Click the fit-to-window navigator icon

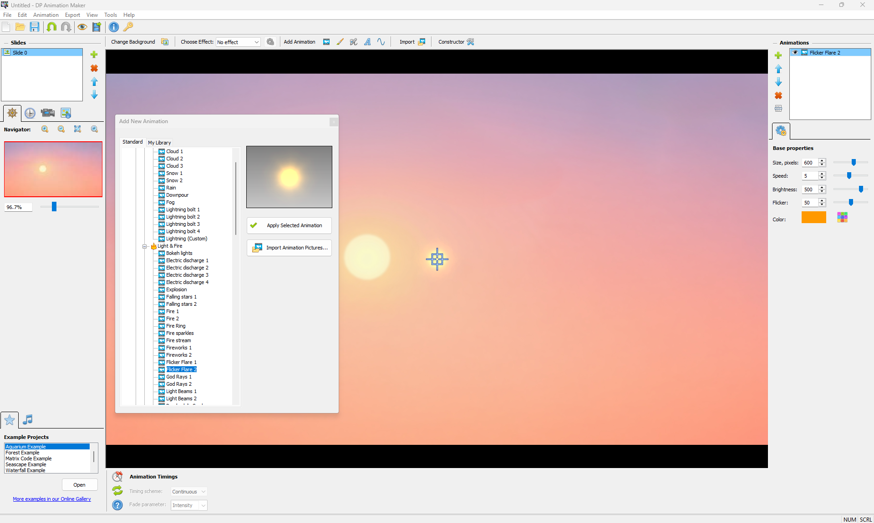(78, 129)
